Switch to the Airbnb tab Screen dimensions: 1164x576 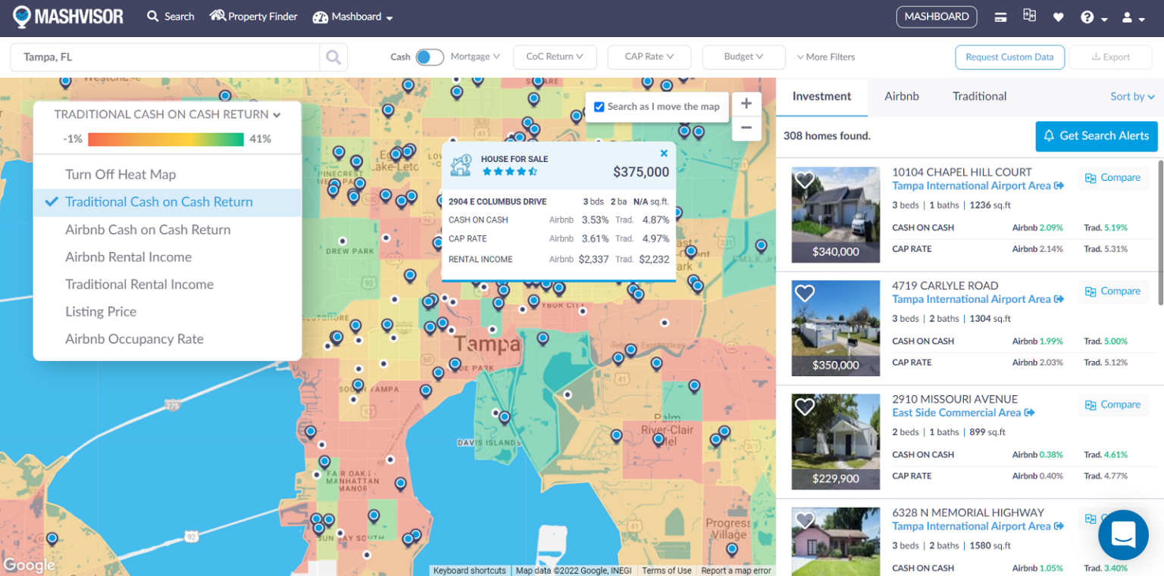click(902, 96)
